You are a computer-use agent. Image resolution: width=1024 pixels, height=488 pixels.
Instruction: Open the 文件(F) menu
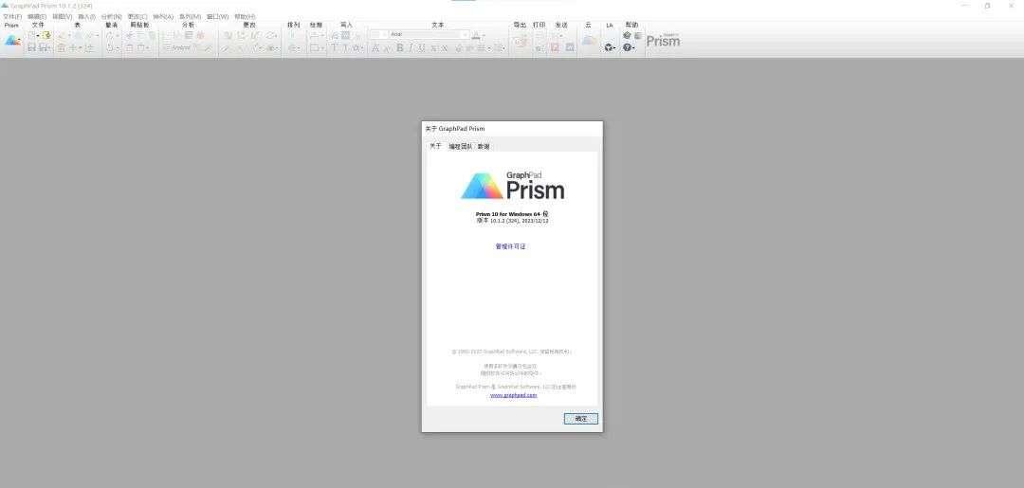[12, 16]
